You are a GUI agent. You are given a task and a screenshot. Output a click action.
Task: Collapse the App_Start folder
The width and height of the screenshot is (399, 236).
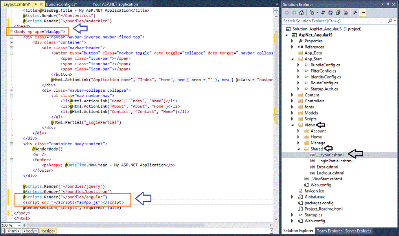[x=292, y=59]
